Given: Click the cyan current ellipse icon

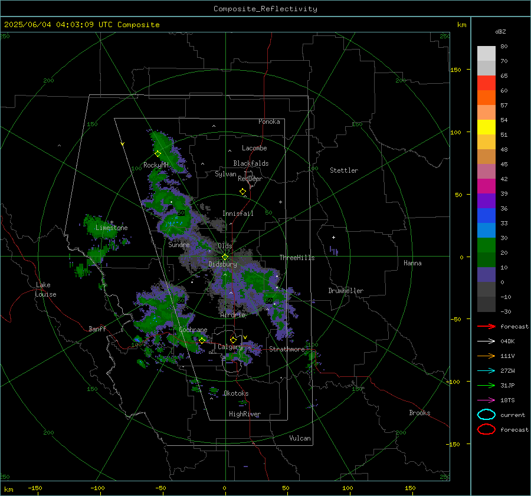Looking at the screenshot, I should click(486, 415).
